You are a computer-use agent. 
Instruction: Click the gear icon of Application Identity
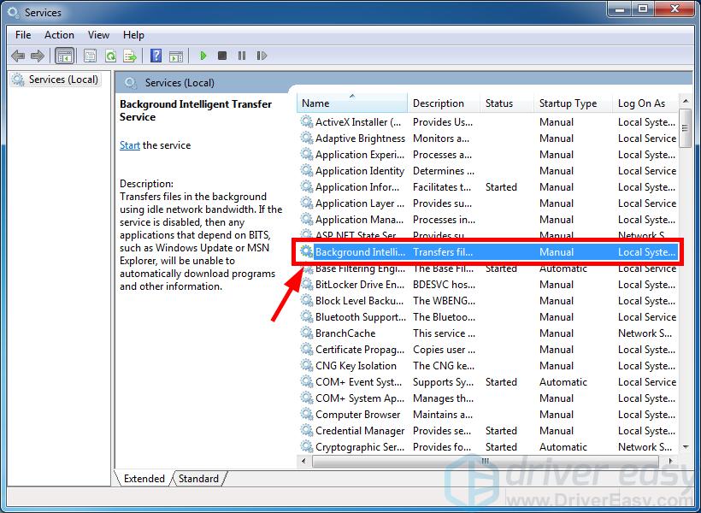pyautogui.click(x=306, y=170)
